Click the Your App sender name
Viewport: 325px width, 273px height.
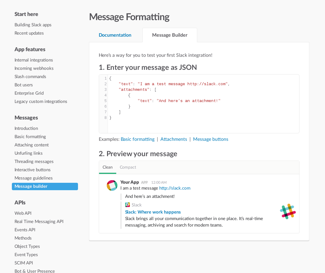[130, 182]
